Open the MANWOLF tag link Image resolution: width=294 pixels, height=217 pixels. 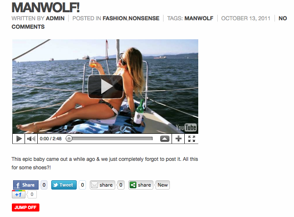(x=199, y=18)
